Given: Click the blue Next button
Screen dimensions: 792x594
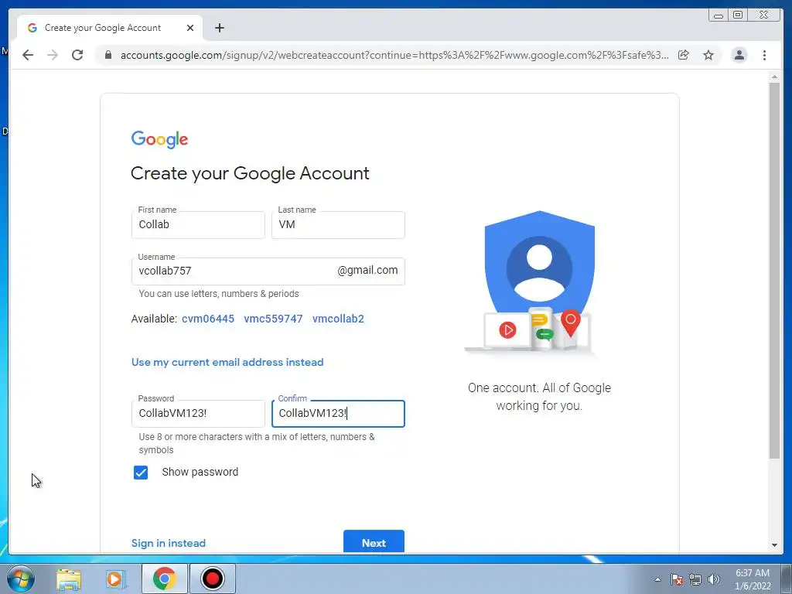Looking at the screenshot, I should tap(374, 542).
